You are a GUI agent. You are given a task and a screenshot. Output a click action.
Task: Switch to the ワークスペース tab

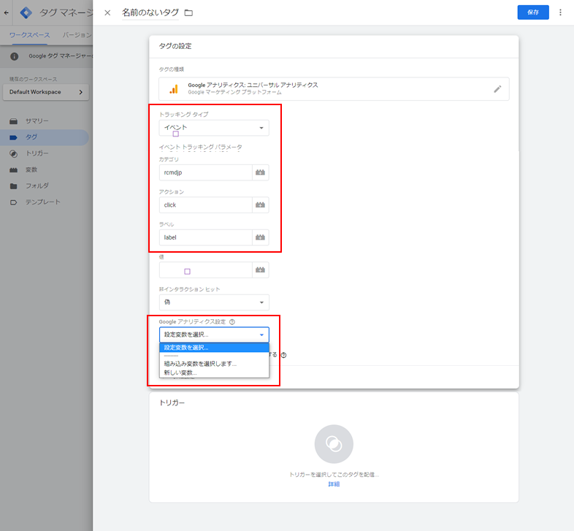(29, 35)
